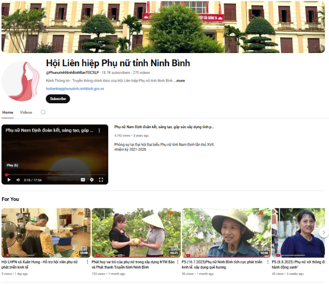Open options menu for Hội LHPN xã Xuân Hưng video
The image size is (329, 285).
pos(87,262)
